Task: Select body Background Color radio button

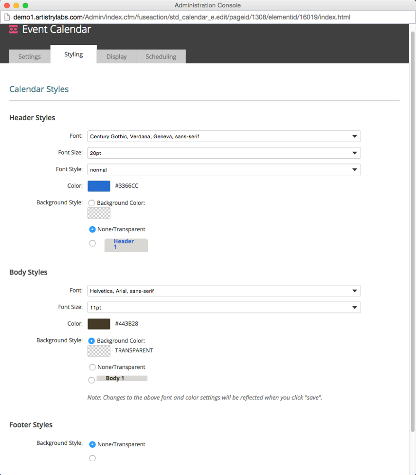Action: click(91, 341)
